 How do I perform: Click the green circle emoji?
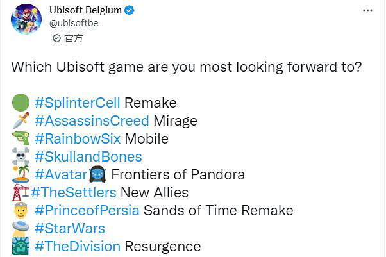coord(21,103)
